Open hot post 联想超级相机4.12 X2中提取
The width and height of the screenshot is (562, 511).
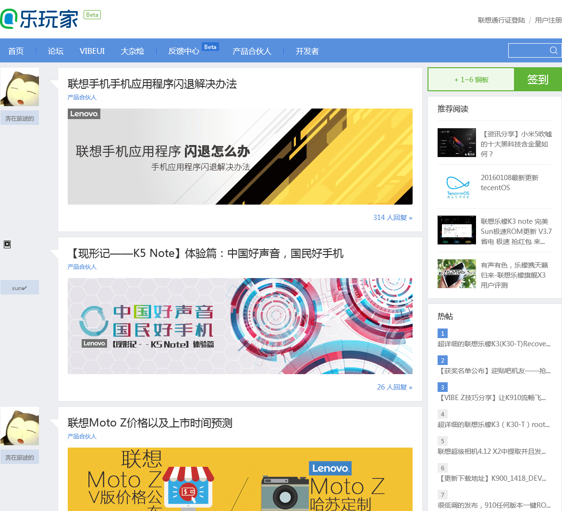click(x=492, y=451)
